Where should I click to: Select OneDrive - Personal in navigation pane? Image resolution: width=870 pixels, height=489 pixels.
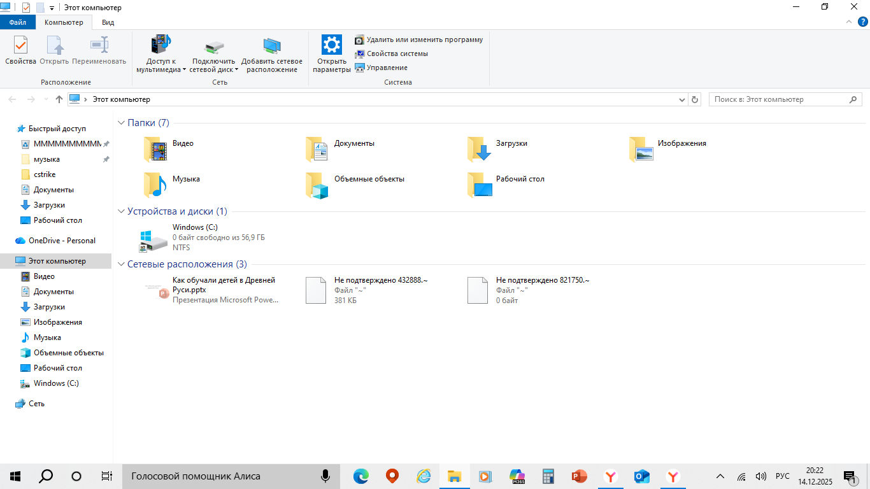(61, 241)
